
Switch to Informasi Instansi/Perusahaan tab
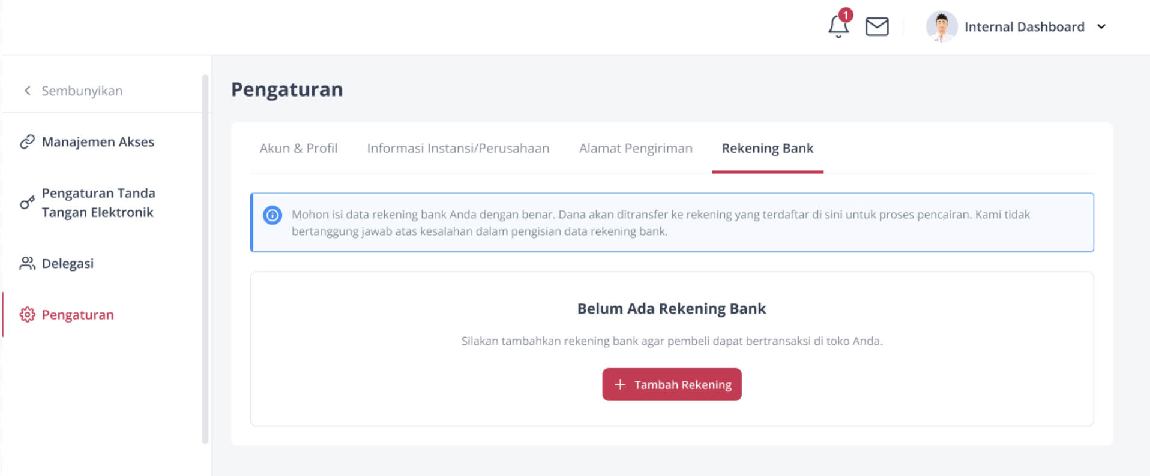(458, 148)
